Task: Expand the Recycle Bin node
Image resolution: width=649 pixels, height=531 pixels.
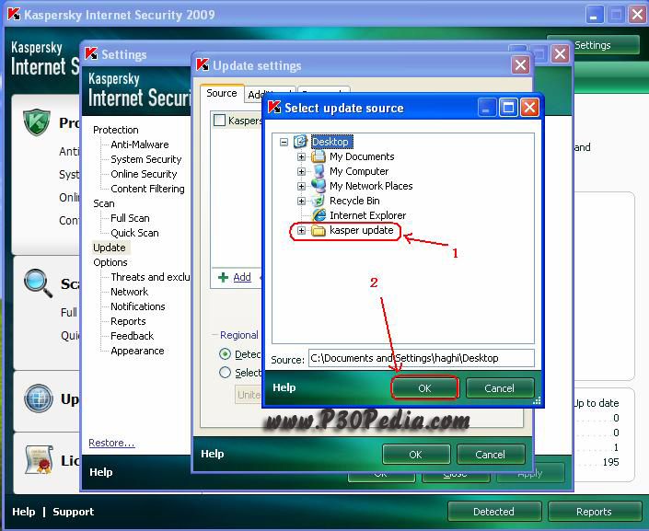Action: tap(301, 202)
